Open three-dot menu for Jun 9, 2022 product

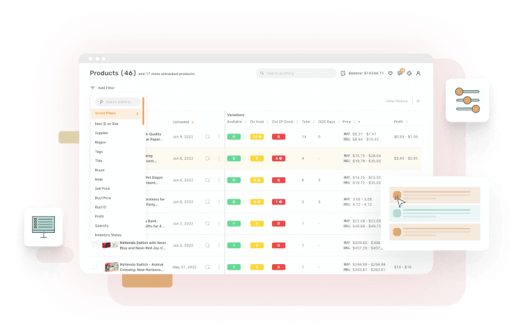[x=219, y=137]
